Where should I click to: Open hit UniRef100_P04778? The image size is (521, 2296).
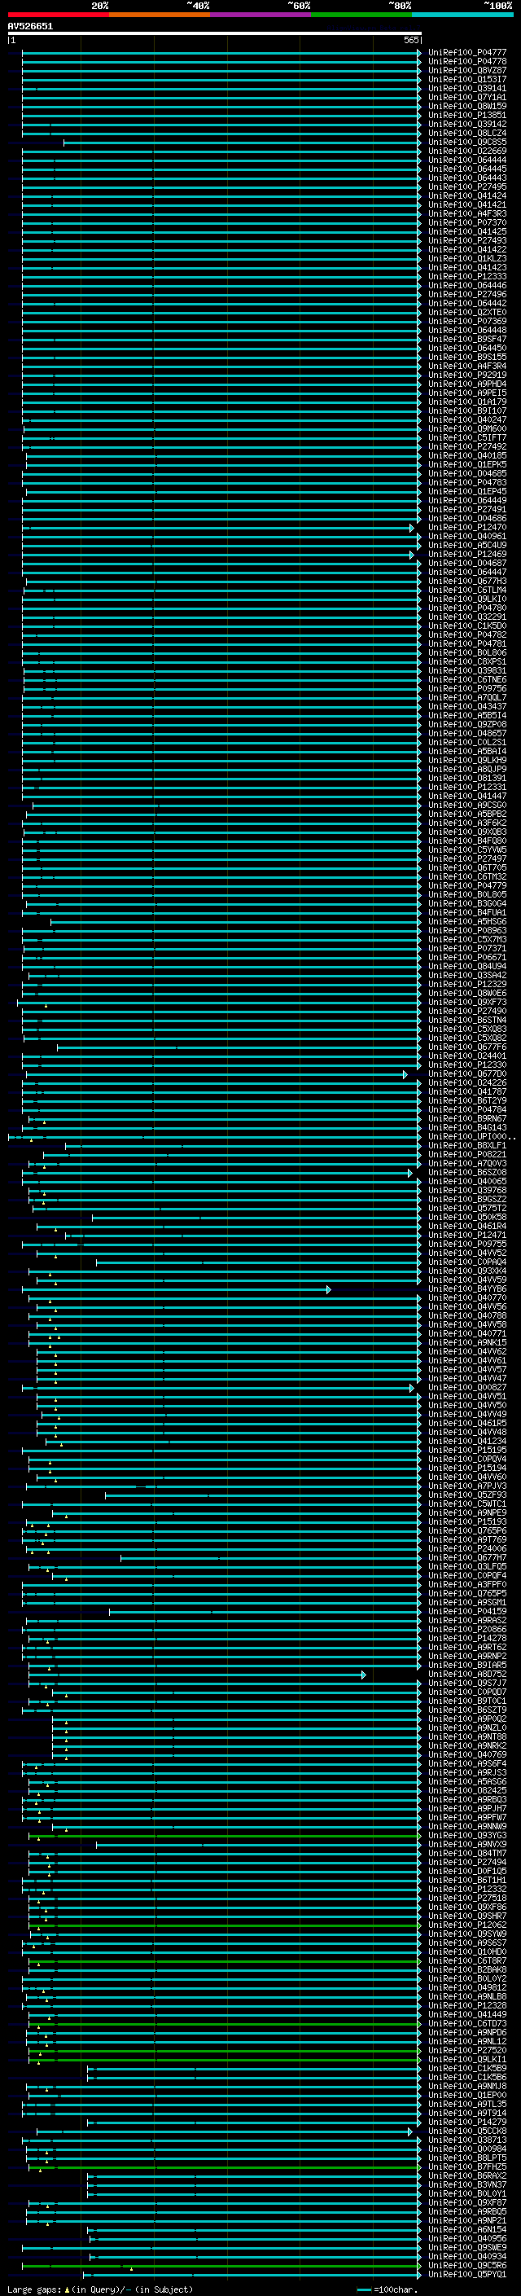[467, 62]
